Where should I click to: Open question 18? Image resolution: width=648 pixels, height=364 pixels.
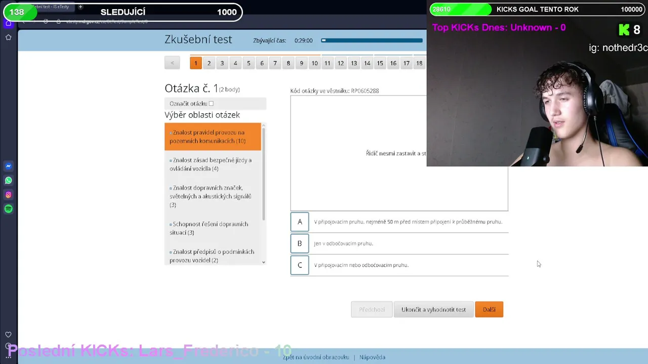click(419, 63)
